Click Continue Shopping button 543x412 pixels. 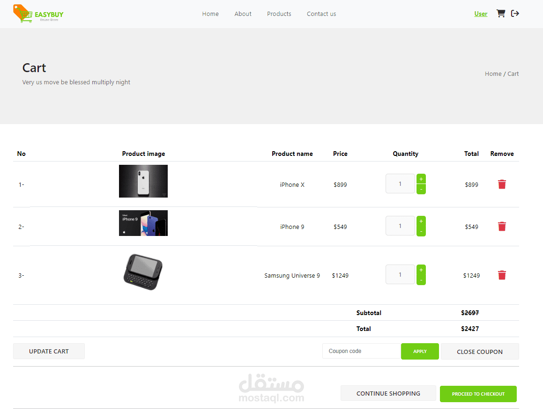(388, 393)
